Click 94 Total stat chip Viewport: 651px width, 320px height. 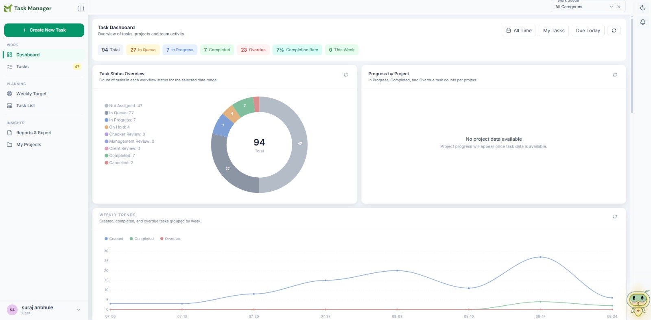[x=111, y=50]
